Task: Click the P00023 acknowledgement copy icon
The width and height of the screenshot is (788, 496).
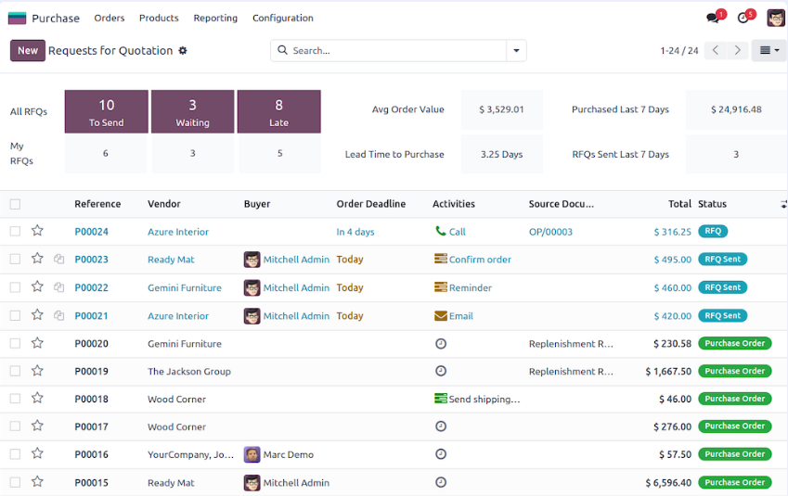Action: pos(58,259)
